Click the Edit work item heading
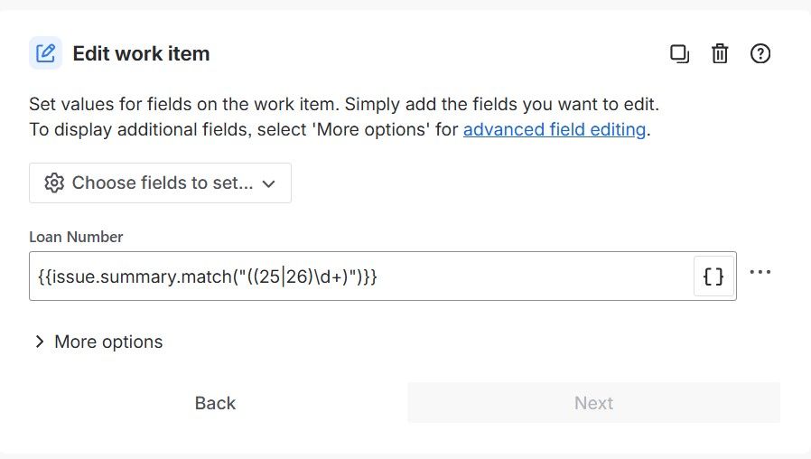Image resolution: width=811 pixels, height=459 pixels. pyautogui.click(x=141, y=54)
